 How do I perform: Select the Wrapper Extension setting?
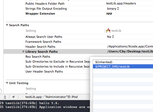[x=40, y=14]
